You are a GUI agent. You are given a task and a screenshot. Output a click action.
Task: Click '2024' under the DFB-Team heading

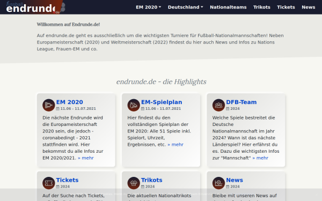[x=235, y=109]
